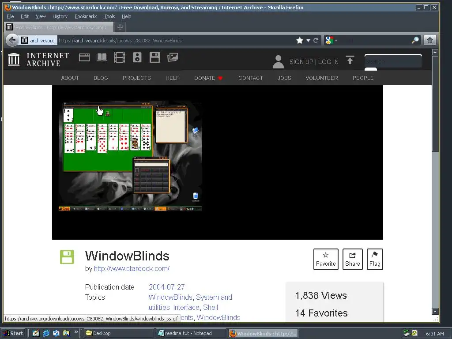The height and width of the screenshot is (339, 452).
Task: Click the 14 Favorites text
Action: coord(321,313)
